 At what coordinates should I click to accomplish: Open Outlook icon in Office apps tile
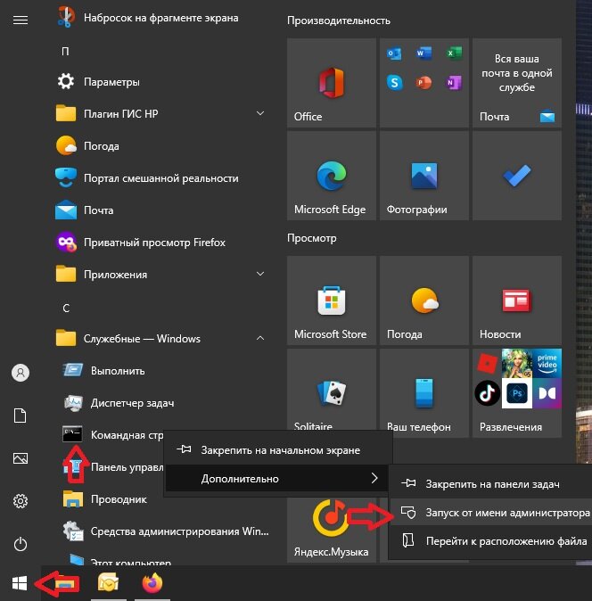click(x=394, y=54)
